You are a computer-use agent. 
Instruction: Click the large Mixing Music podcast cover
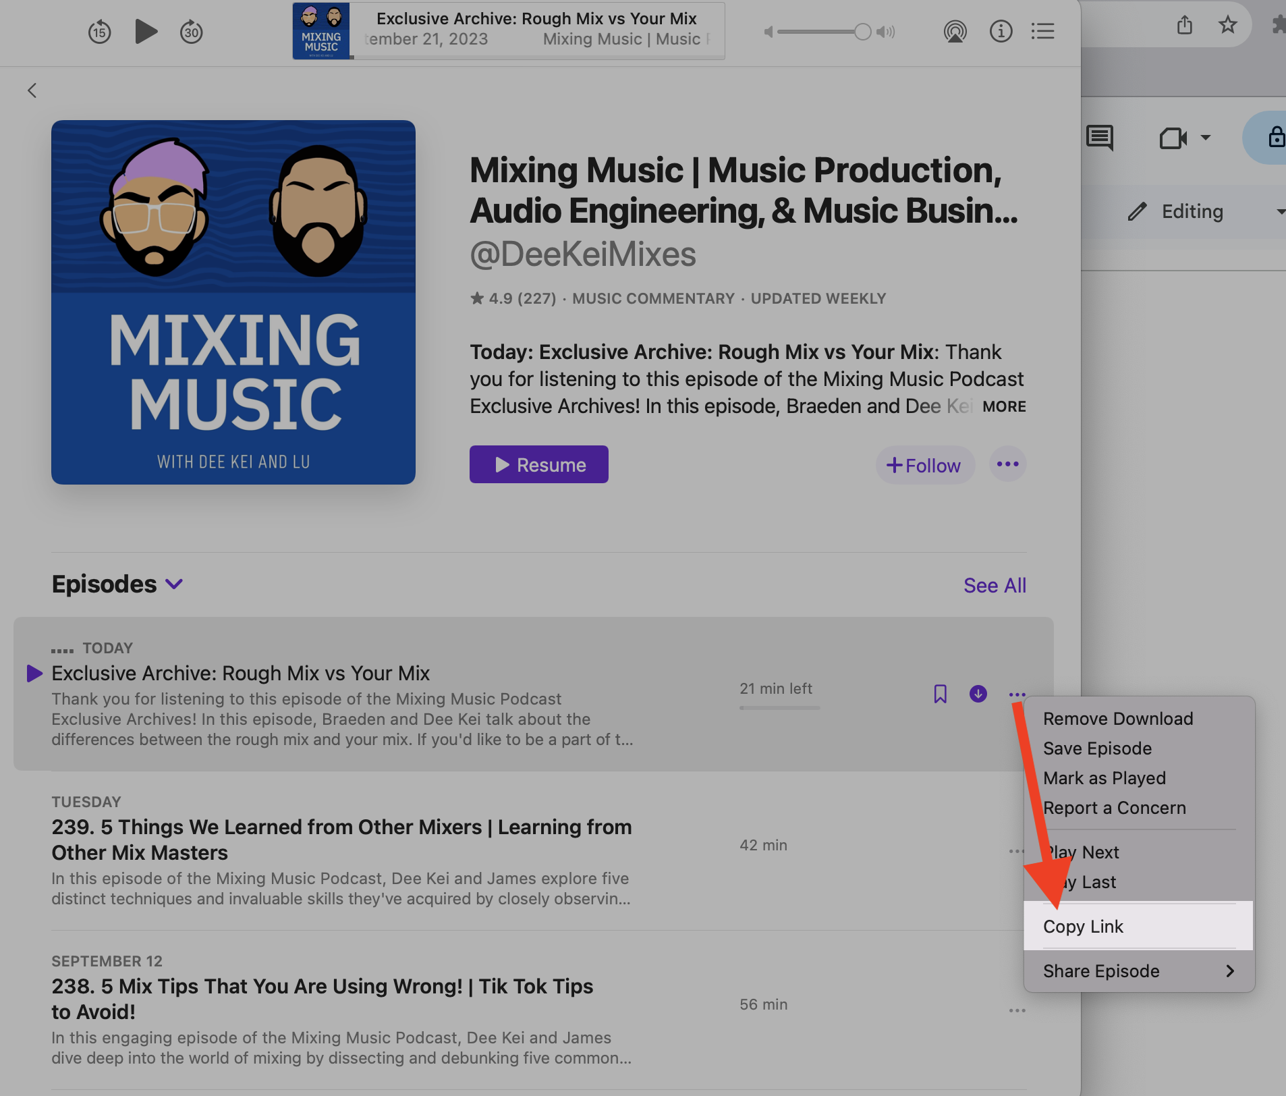(x=233, y=302)
